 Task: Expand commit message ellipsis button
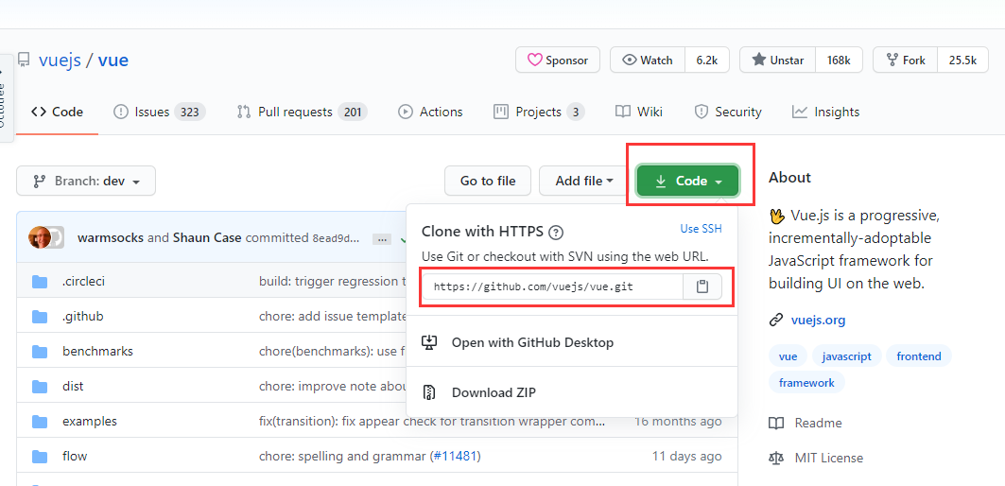click(381, 238)
